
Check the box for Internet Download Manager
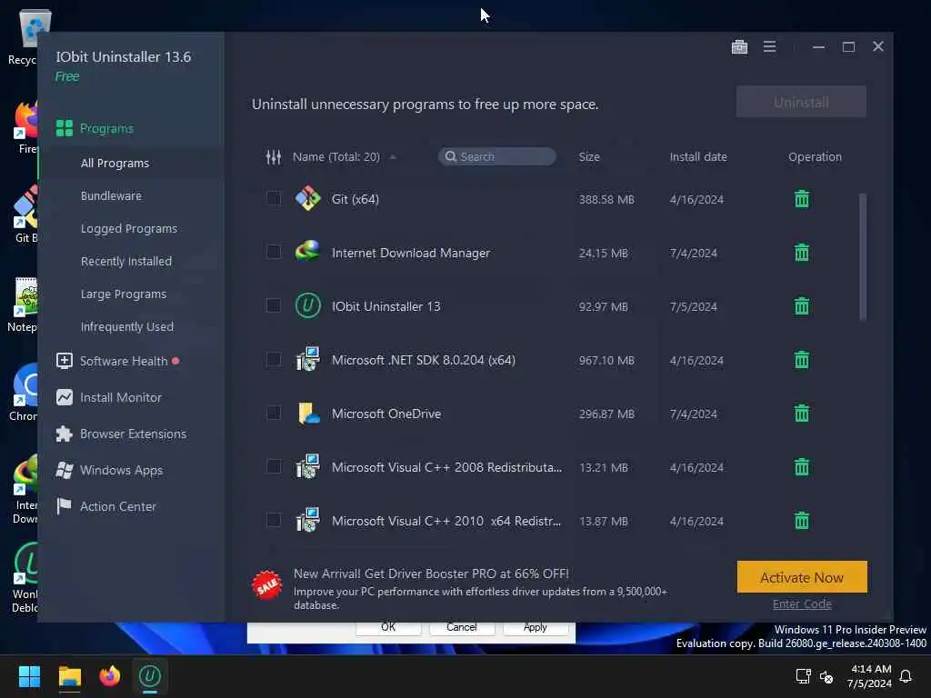tap(273, 252)
